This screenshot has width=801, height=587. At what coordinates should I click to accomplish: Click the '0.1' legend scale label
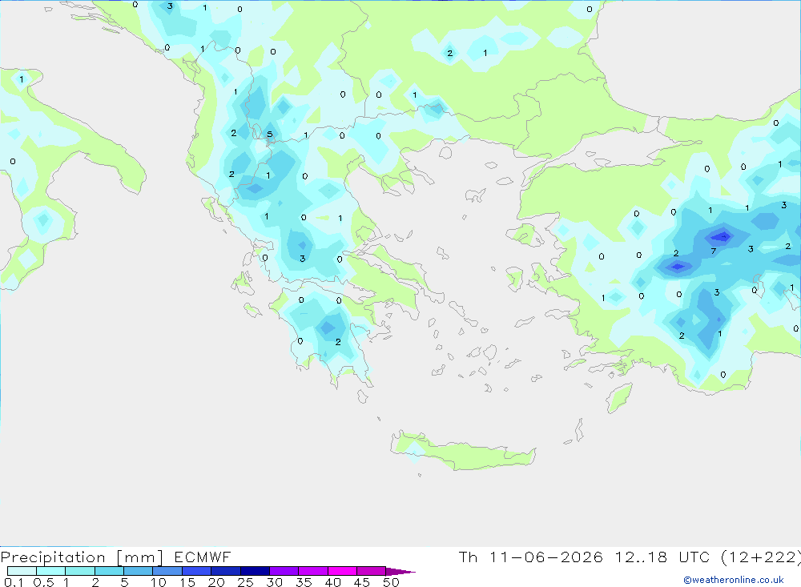[x=14, y=582]
